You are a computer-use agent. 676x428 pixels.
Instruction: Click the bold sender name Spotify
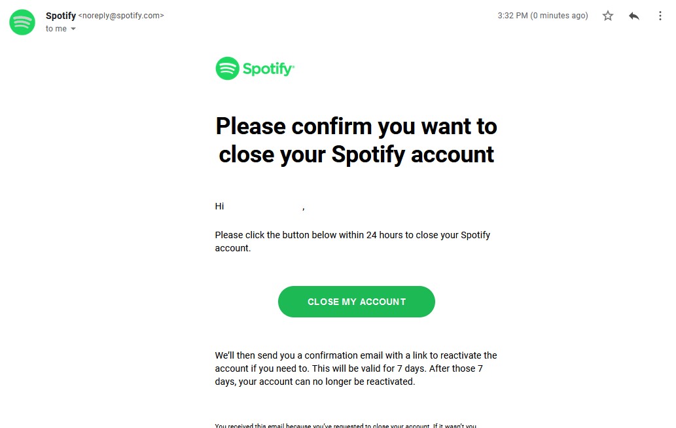tap(61, 16)
